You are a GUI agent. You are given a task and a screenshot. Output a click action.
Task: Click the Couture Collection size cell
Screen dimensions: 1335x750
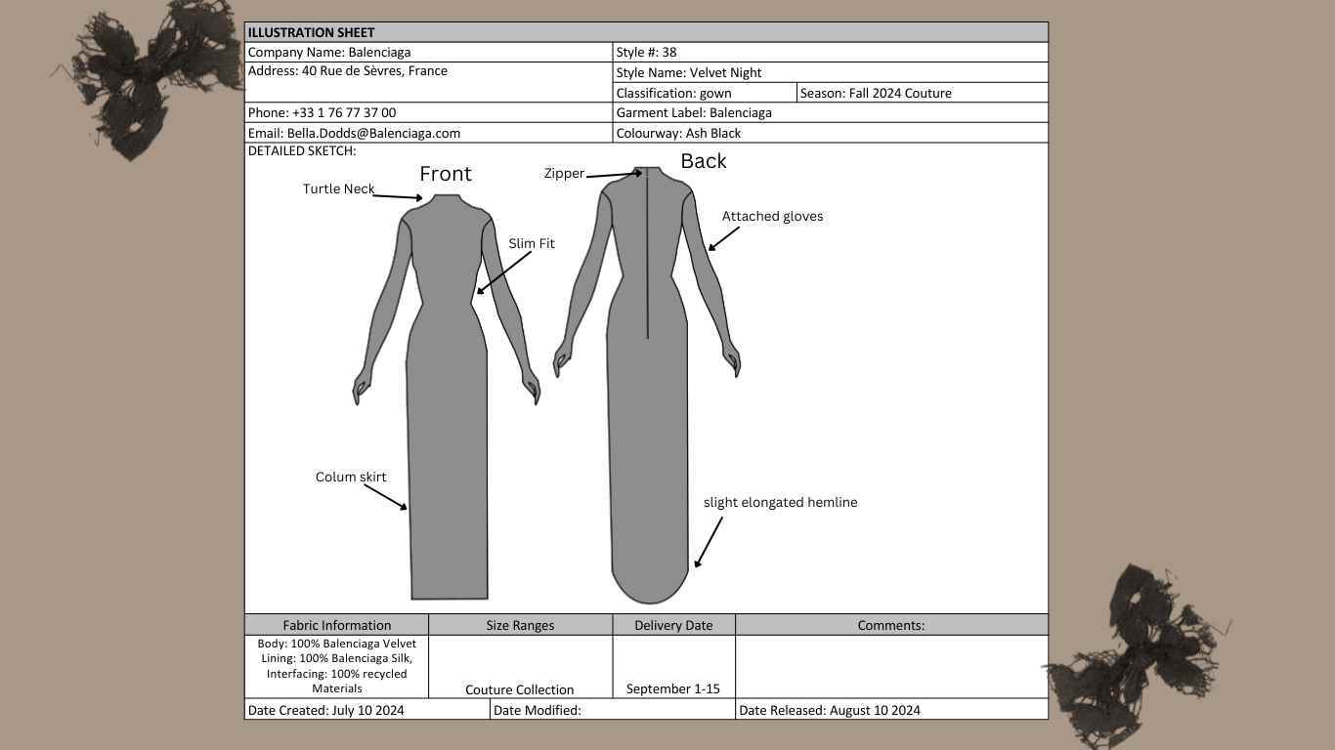pos(520,667)
